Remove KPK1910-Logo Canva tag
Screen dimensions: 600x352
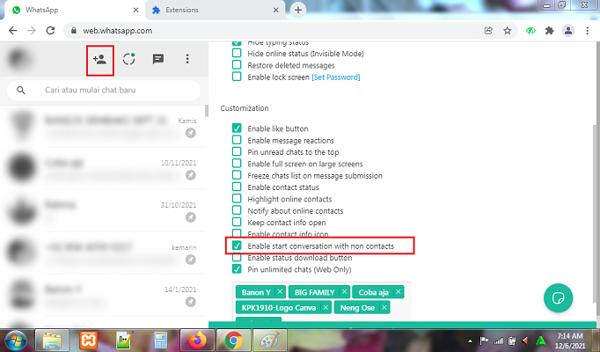click(x=326, y=307)
